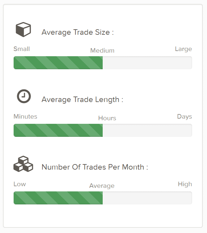This screenshot has width=207, height=233.
Task: Click empty part of trade size bar
Action: coord(147,63)
